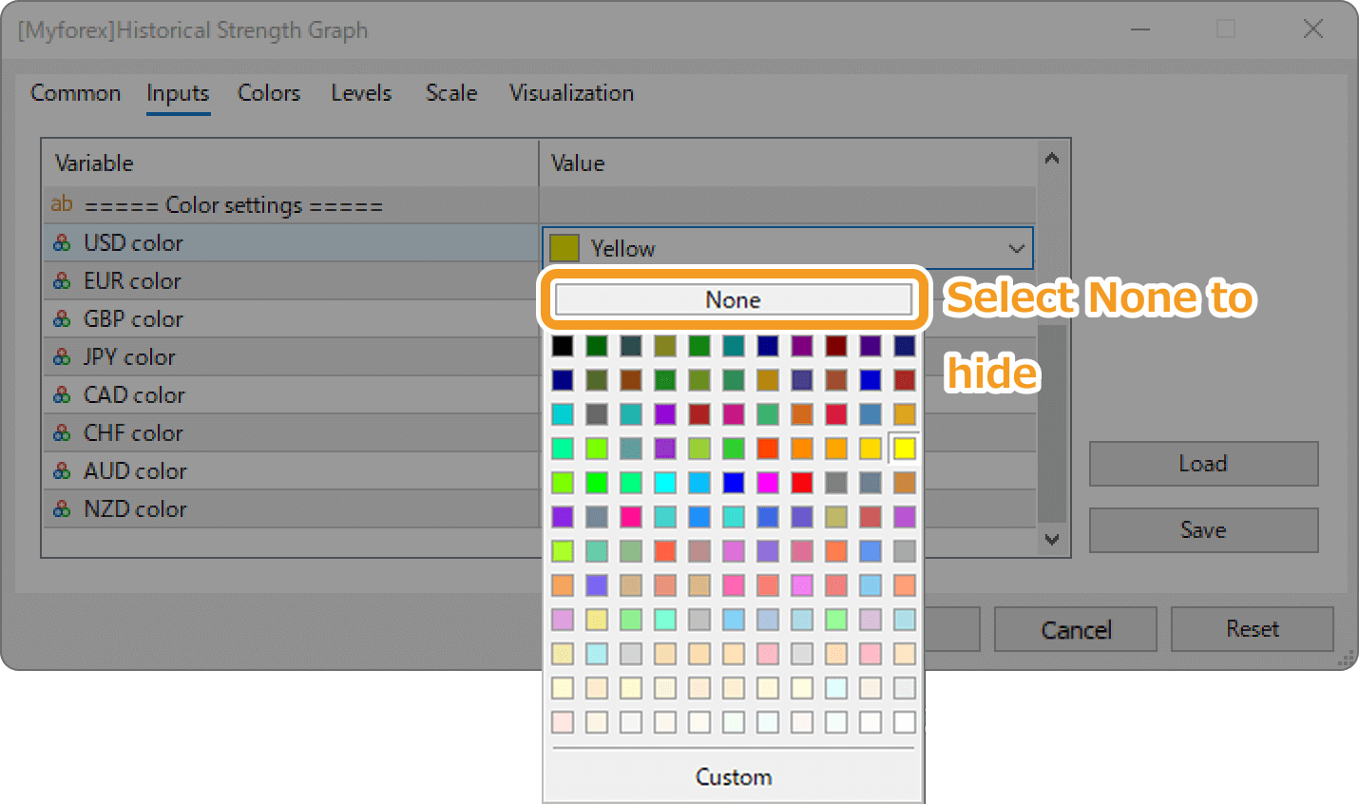Select None to hide the color
The image size is (1359, 804).
point(733,300)
